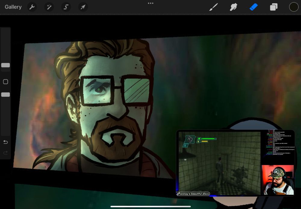Open the Layers panel
301x209 pixels.
274,7
